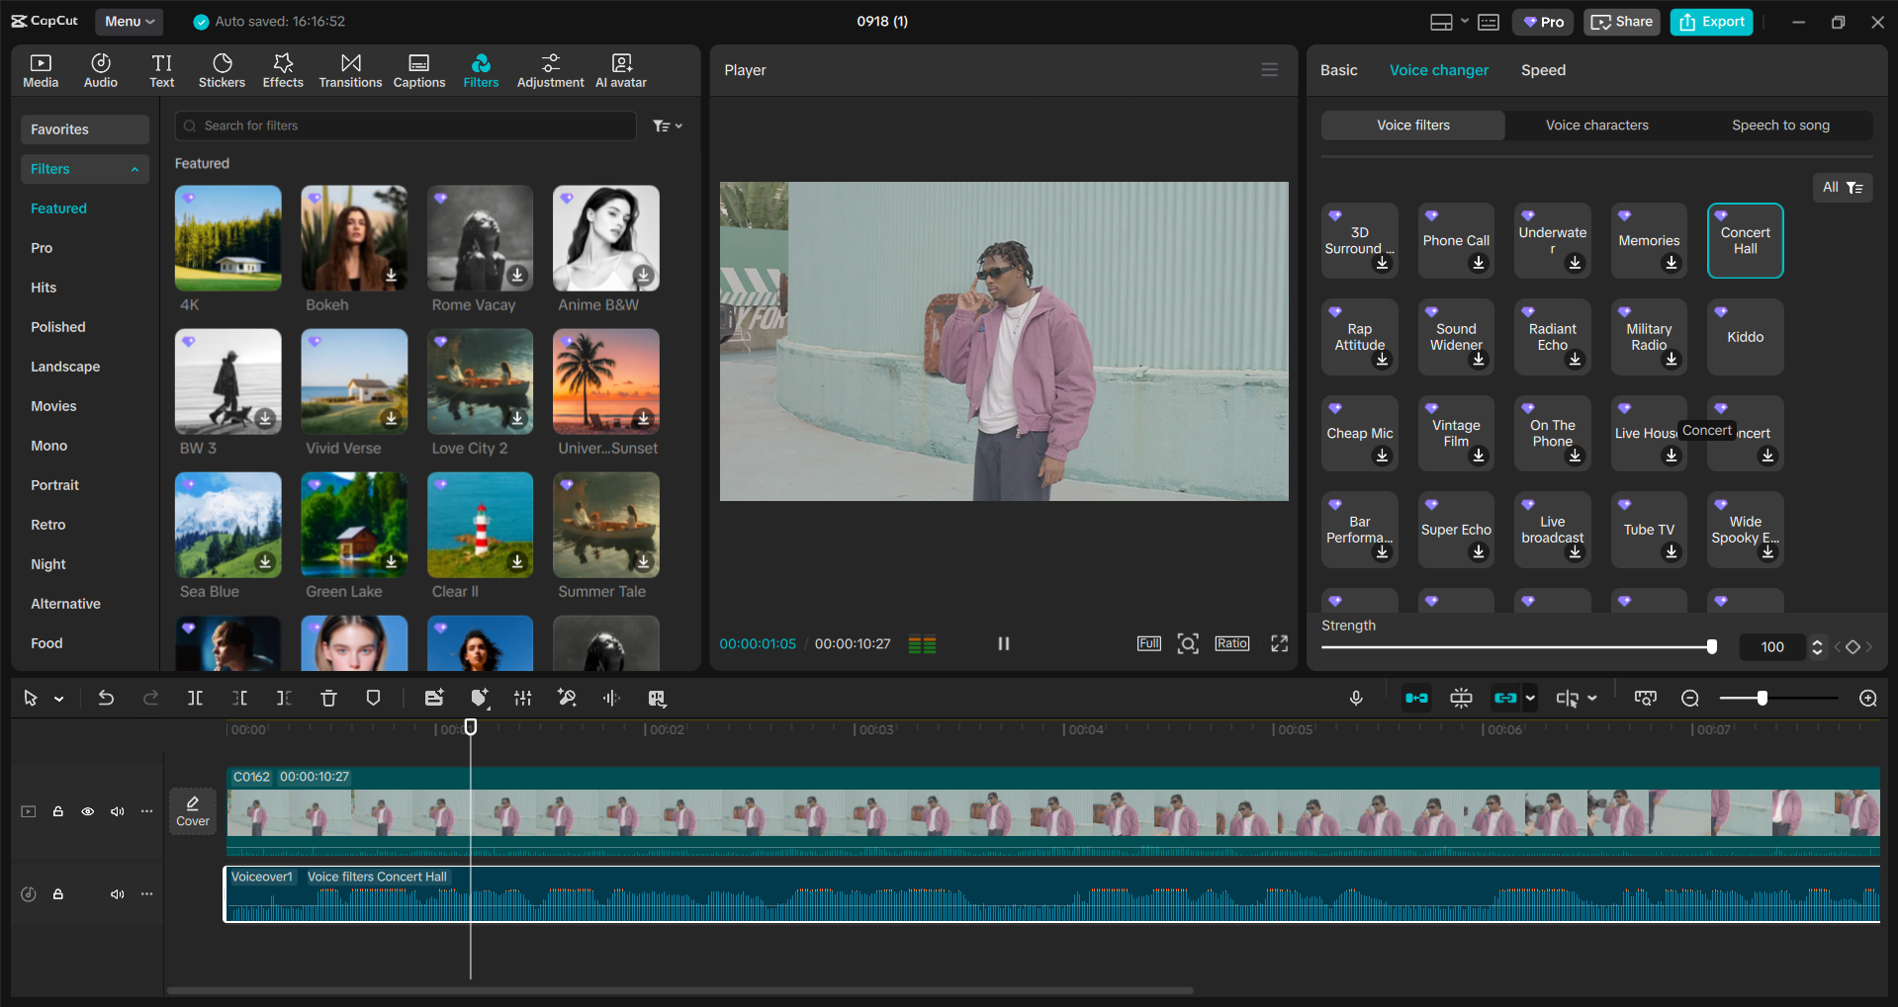Open the CapCut Menu dropdown
The image size is (1898, 1007).
(x=129, y=21)
